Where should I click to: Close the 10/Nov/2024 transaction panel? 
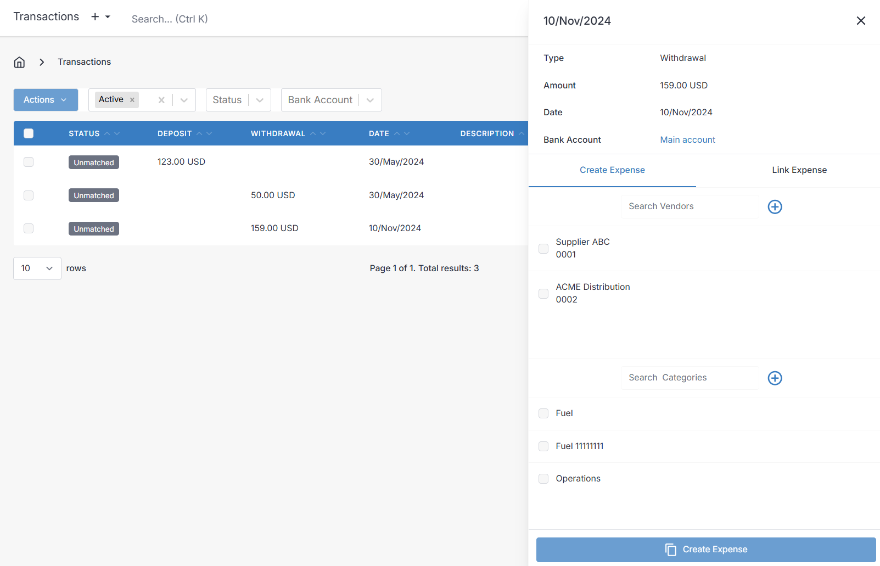tap(860, 21)
